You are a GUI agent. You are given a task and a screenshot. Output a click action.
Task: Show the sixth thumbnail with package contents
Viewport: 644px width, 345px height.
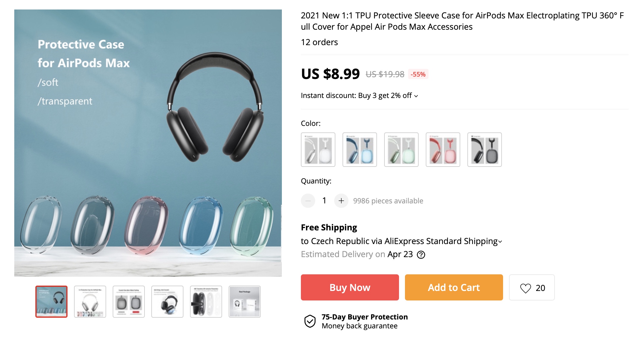245,302
